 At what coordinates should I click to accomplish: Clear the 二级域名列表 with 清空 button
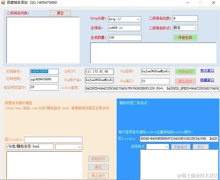click(x=60, y=13)
